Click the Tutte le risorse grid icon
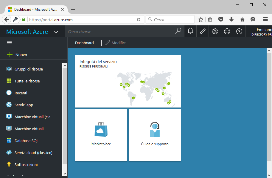 coord(9,81)
